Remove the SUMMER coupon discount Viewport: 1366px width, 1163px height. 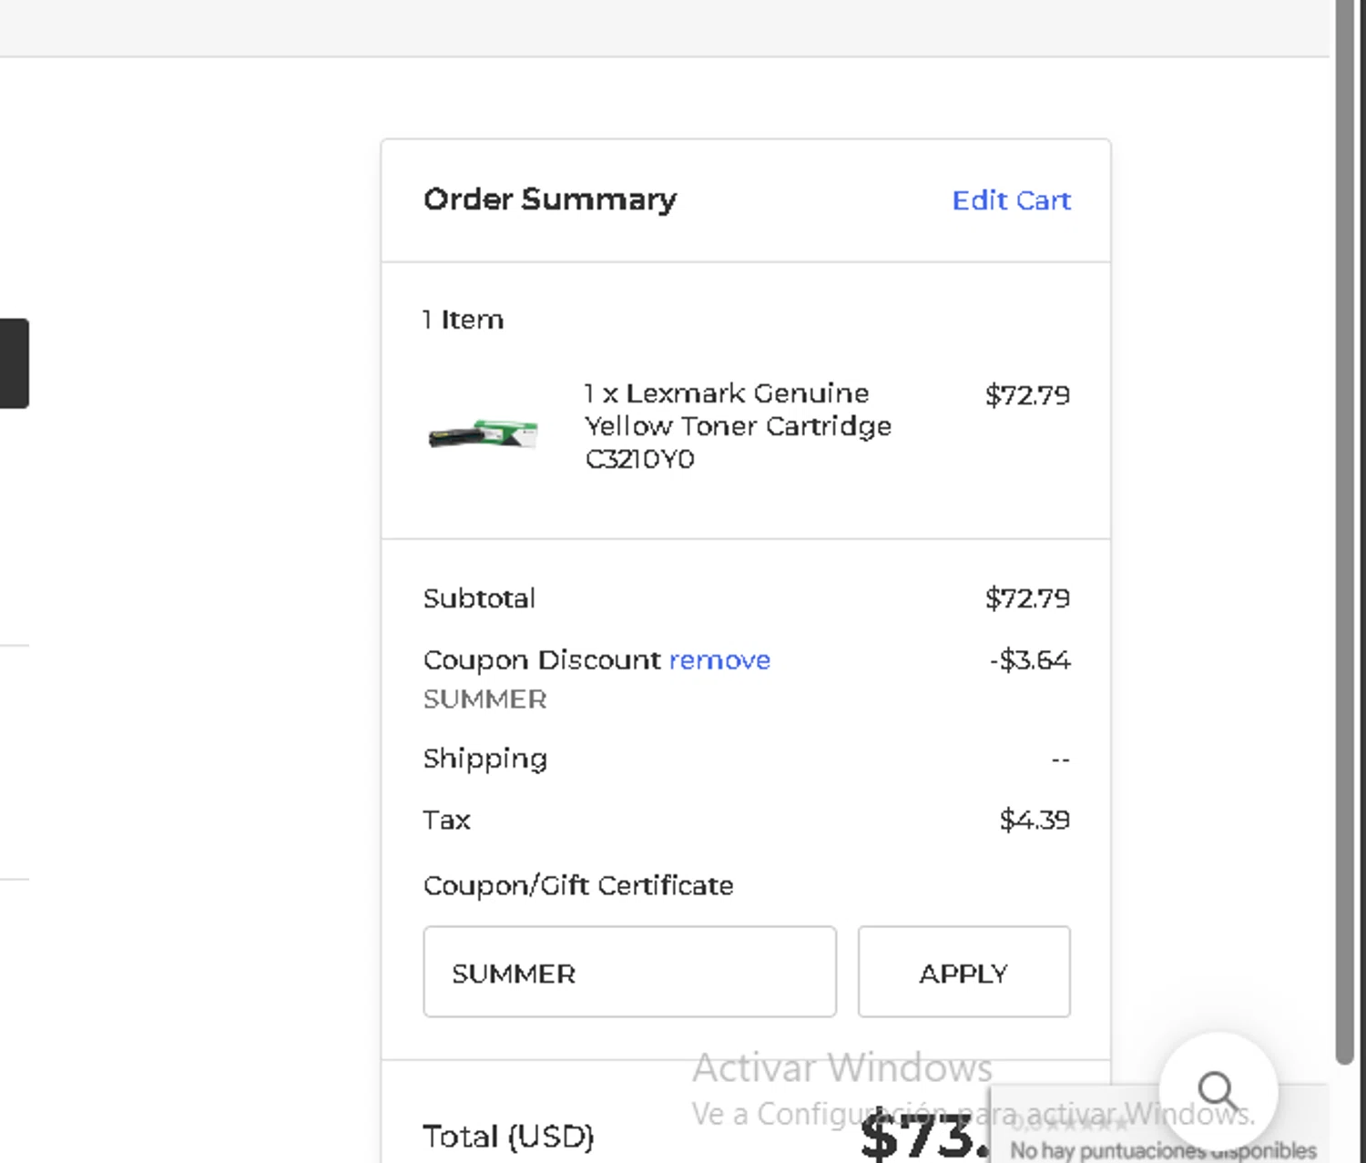pyautogui.click(x=719, y=660)
